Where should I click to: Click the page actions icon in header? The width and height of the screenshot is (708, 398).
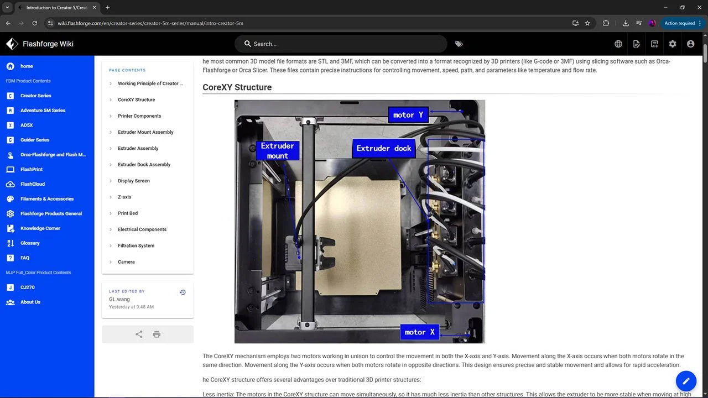click(x=637, y=44)
